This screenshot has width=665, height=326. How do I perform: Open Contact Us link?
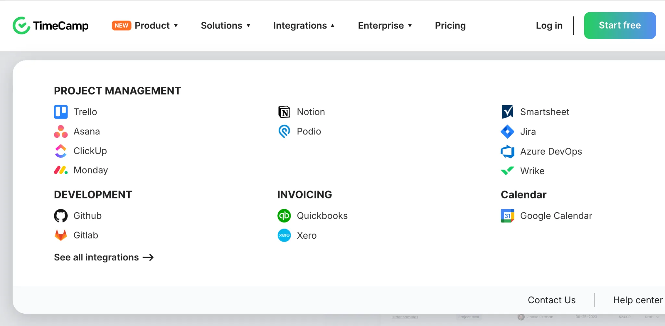point(552,300)
